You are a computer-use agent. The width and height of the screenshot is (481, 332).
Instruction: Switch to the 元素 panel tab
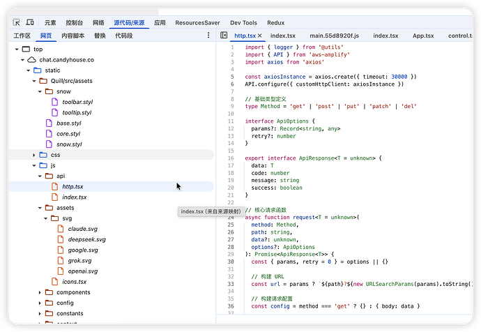pyautogui.click(x=50, y=23)
